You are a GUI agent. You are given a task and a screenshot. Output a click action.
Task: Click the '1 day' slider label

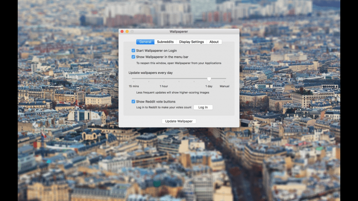pos(209,86)
